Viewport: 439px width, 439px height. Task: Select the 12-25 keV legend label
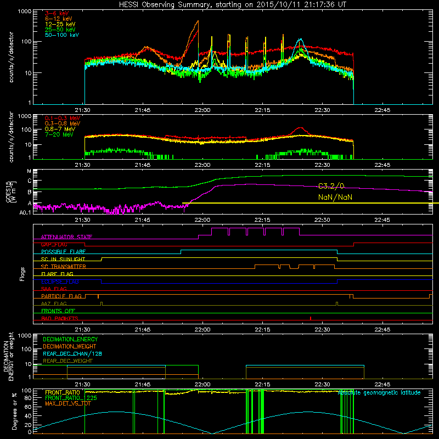click(x=60, y=24)
